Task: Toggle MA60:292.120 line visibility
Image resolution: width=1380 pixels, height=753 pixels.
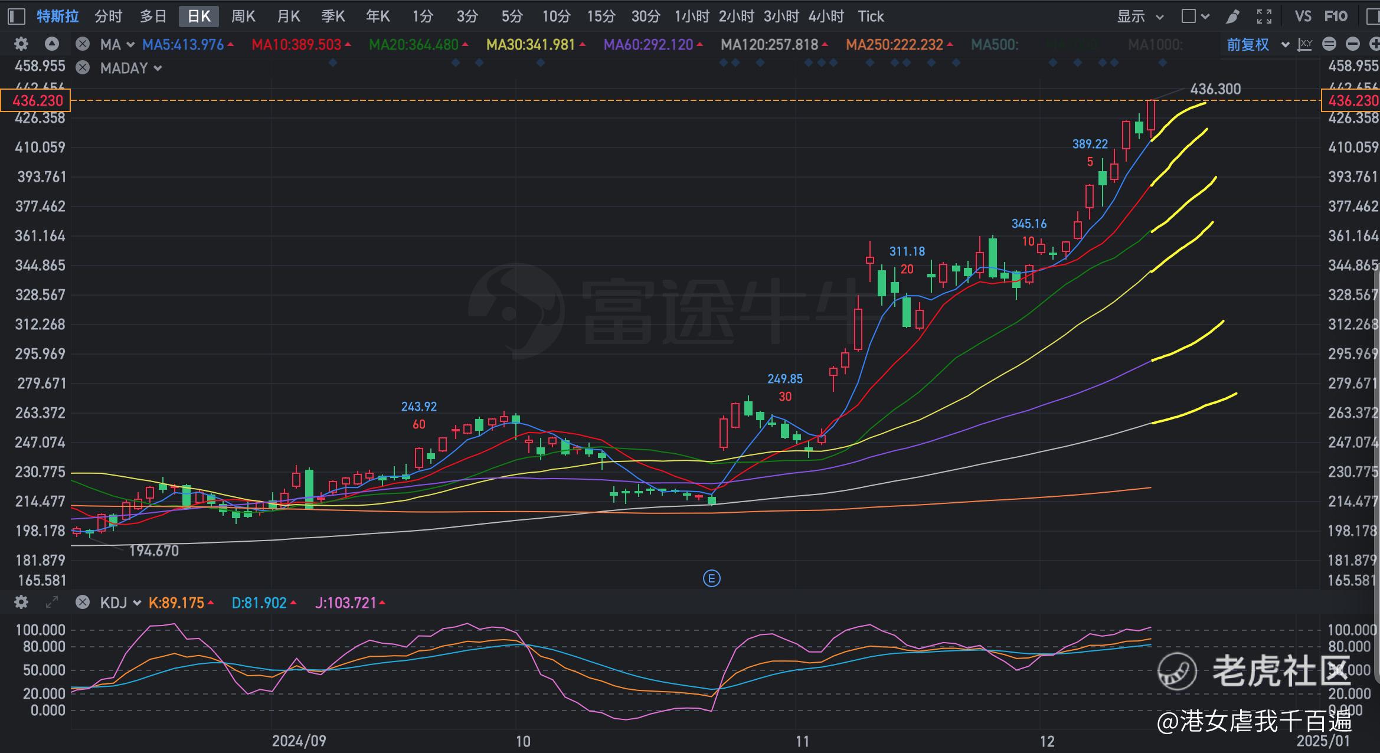Action: [653, 44]
